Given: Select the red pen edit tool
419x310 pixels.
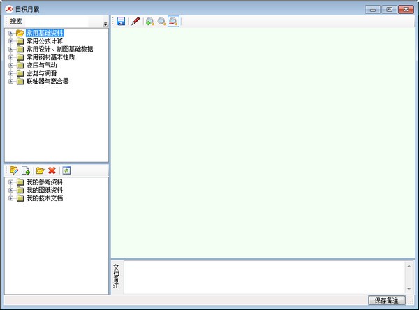Looking at the screenshot, I should click(x=135, y=21).
